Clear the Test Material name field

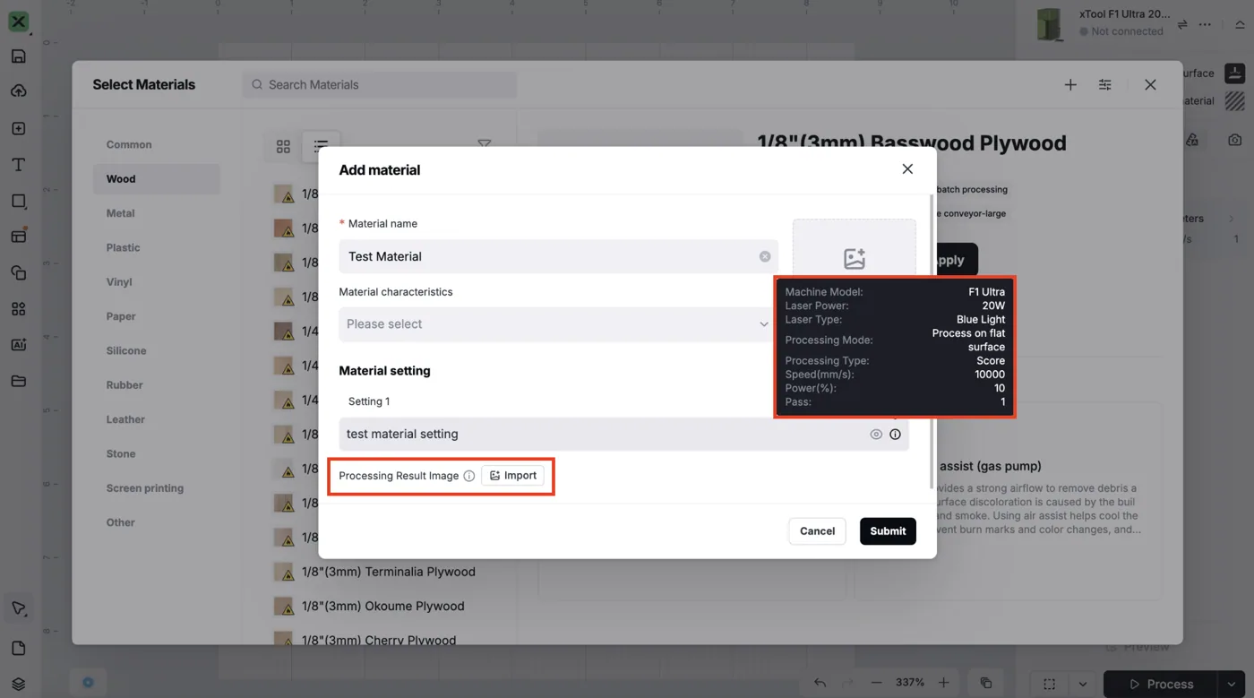point(765,256)
